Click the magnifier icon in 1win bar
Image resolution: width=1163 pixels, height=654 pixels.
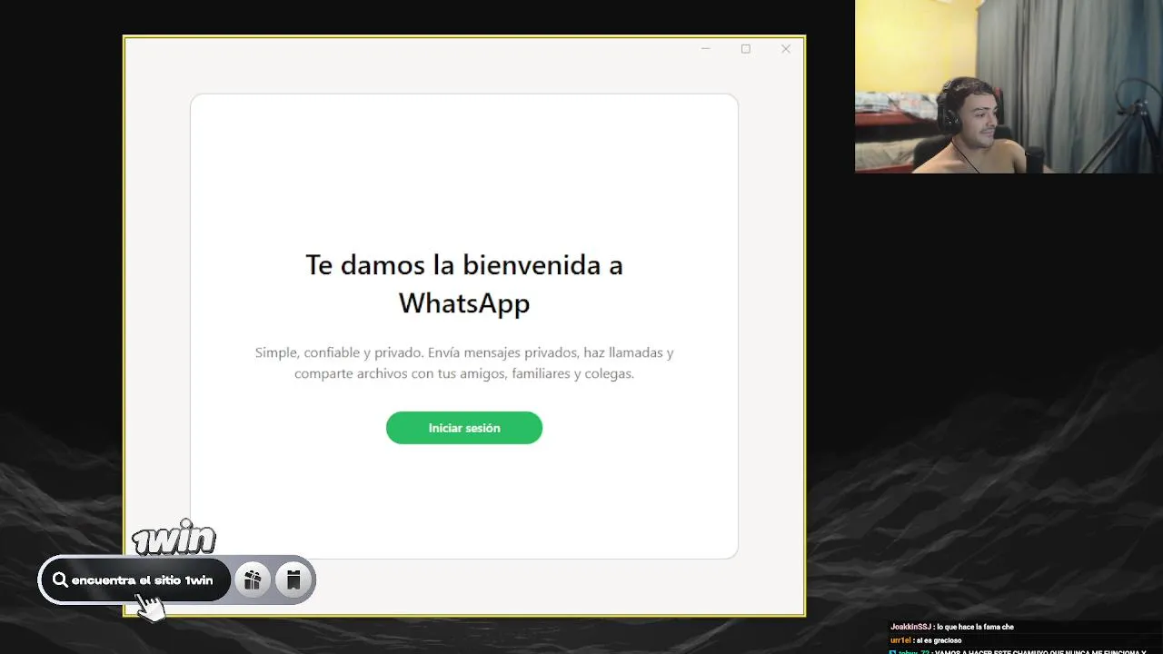pos(61,580)
